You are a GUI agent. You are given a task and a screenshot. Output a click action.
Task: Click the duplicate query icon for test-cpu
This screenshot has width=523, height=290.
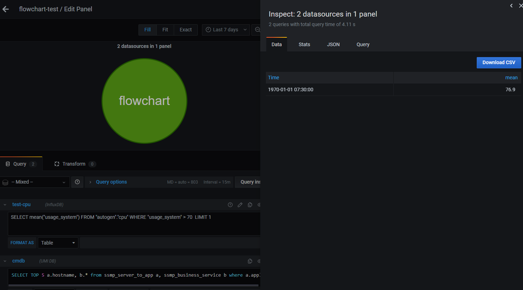click(250, 205)
